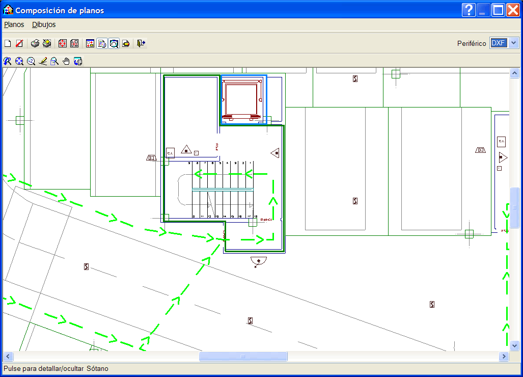Toggle the magnifier preview button in top toolbar

(x=114, y=43)
